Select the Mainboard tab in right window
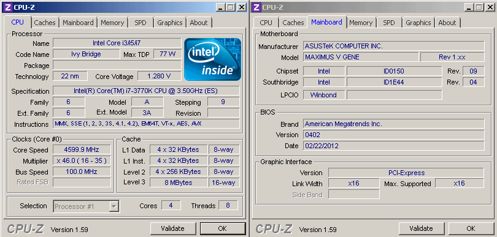This screenshot has height=237, width=497. [326, 22]
